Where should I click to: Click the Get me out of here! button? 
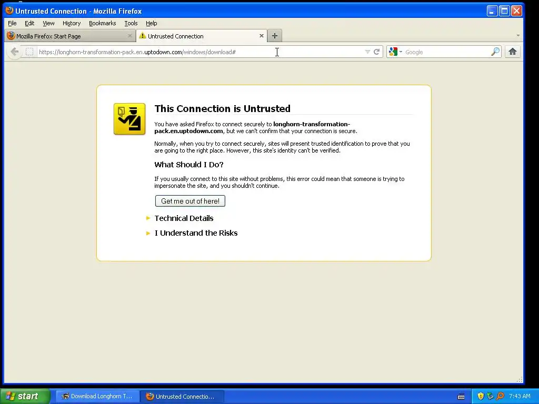[x=190, y=201]
